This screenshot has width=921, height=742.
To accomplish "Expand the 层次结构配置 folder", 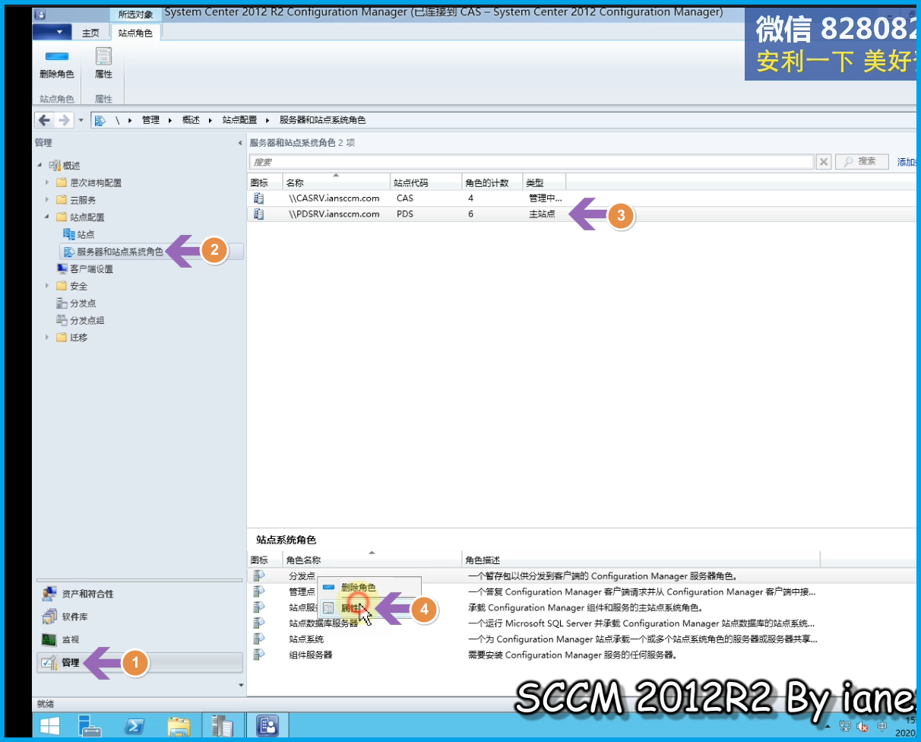I will (48, 182).
